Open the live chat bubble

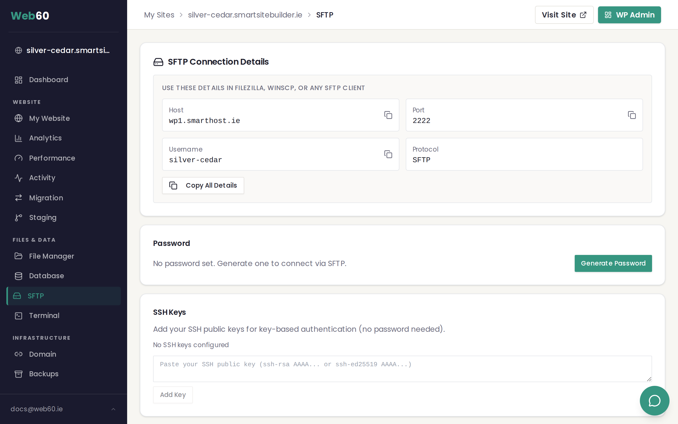[654, 400]
